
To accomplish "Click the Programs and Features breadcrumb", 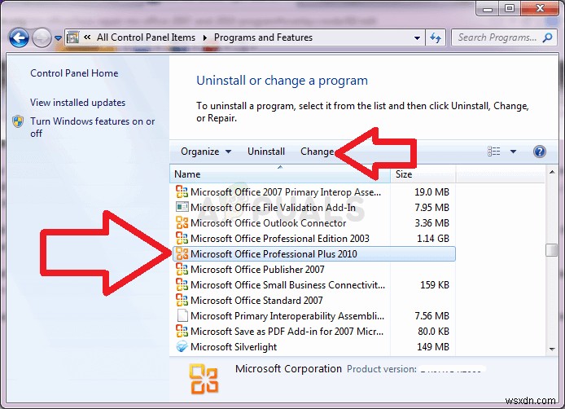I will (x=263, y=37).
